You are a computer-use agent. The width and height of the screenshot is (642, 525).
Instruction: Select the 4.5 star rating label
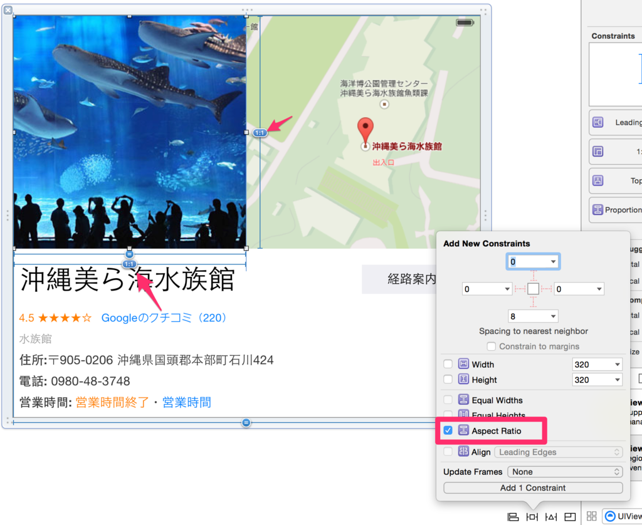[55, 318]
